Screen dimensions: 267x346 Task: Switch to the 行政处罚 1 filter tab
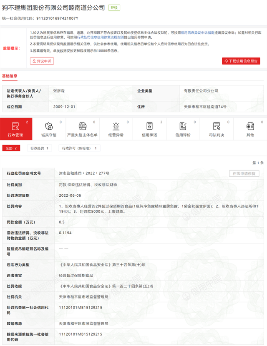pos(40,148)
